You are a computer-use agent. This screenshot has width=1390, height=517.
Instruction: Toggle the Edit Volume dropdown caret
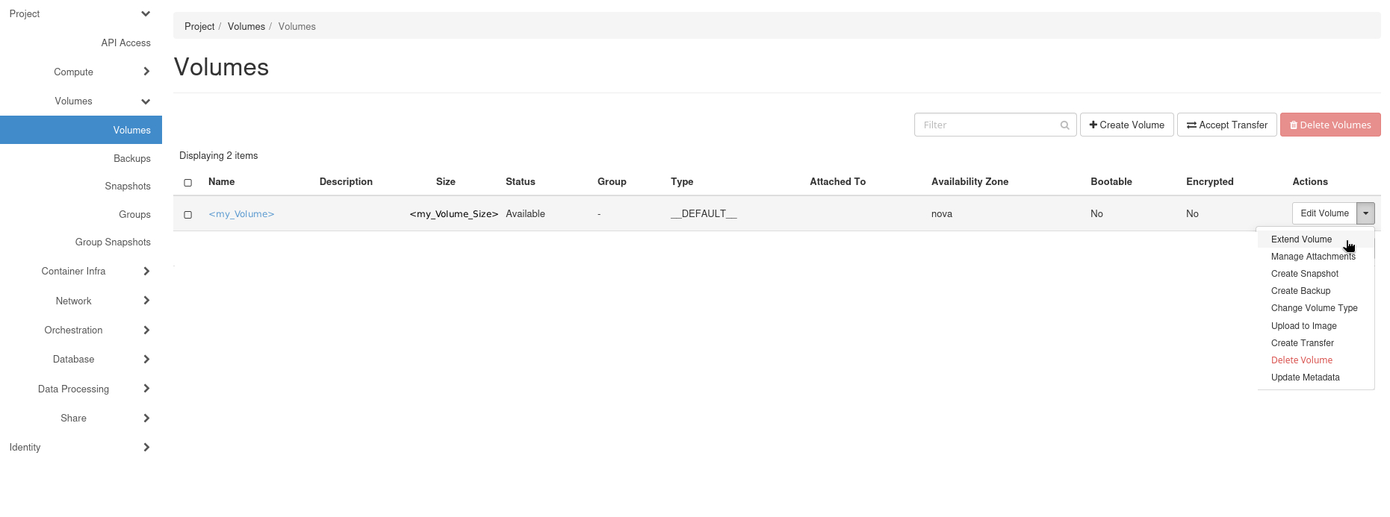1365,213
